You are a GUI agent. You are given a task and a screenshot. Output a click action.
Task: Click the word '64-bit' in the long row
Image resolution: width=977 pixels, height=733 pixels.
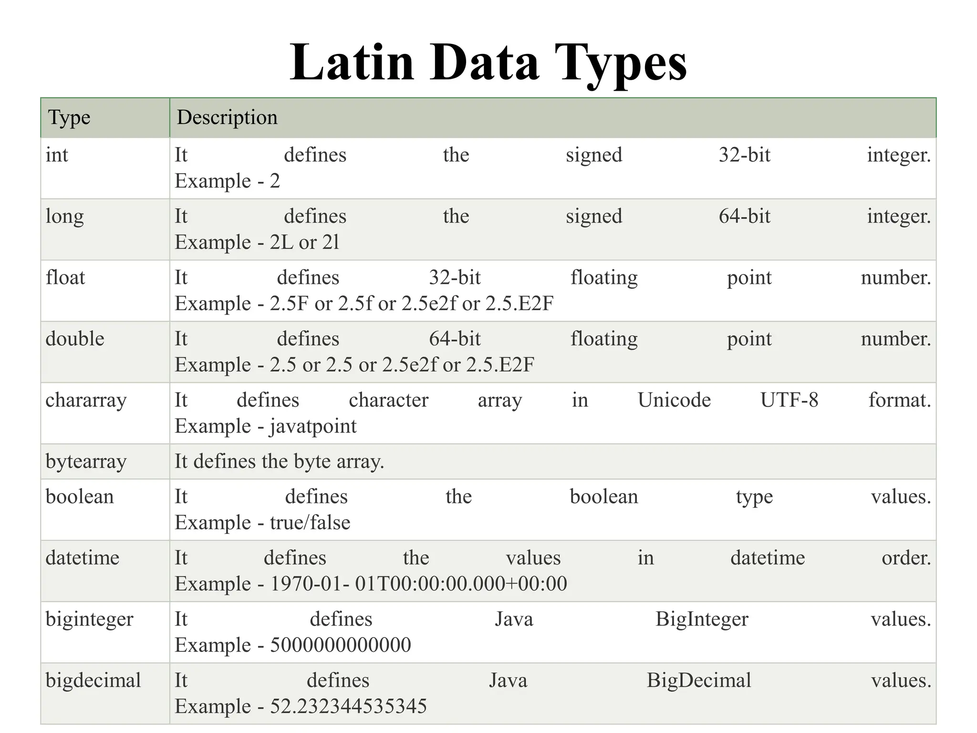[745, 216]
